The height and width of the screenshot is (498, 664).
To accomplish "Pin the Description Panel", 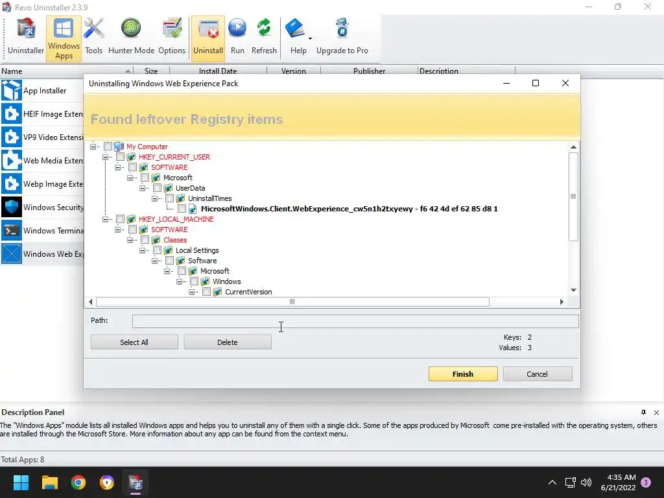I will point(643,412).
